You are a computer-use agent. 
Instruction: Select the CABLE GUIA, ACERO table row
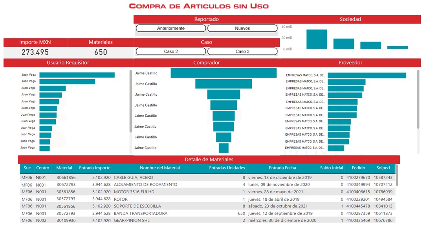click(x=134, y=178)
